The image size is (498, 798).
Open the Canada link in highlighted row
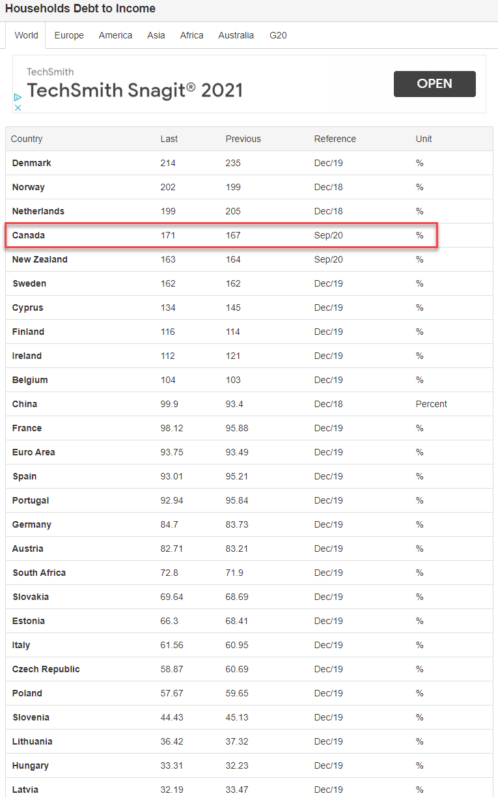29,235
